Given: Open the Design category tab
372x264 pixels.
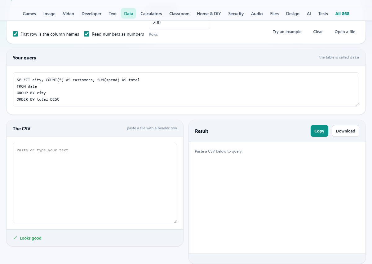Looking at the screenshot, I should (x=293, y=14).
